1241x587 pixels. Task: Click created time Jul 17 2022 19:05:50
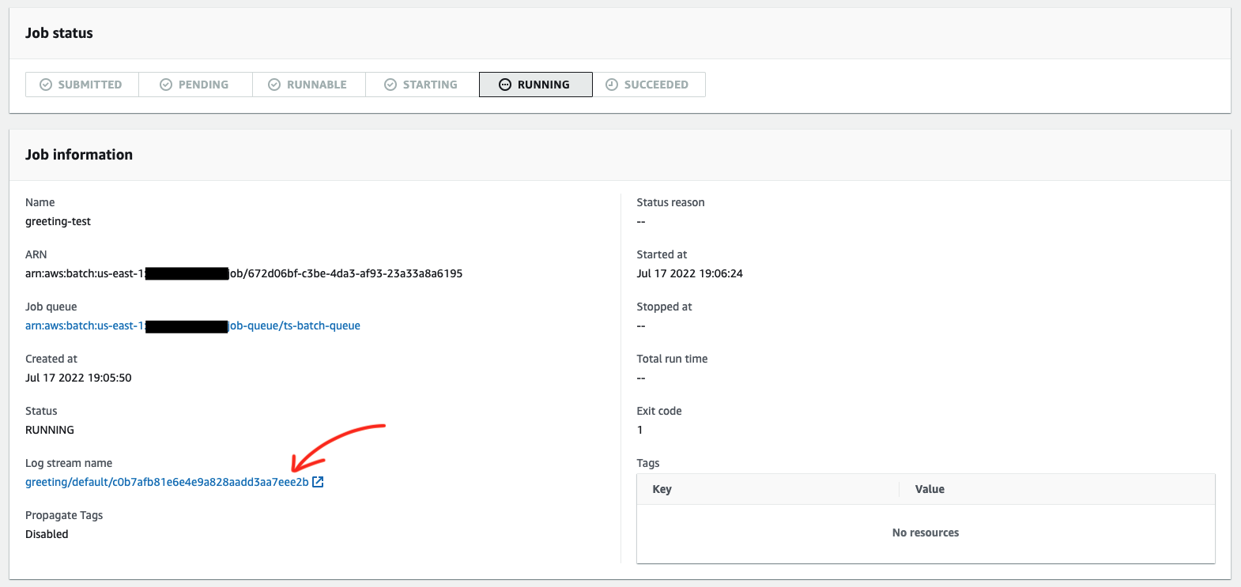pos(78,378)
